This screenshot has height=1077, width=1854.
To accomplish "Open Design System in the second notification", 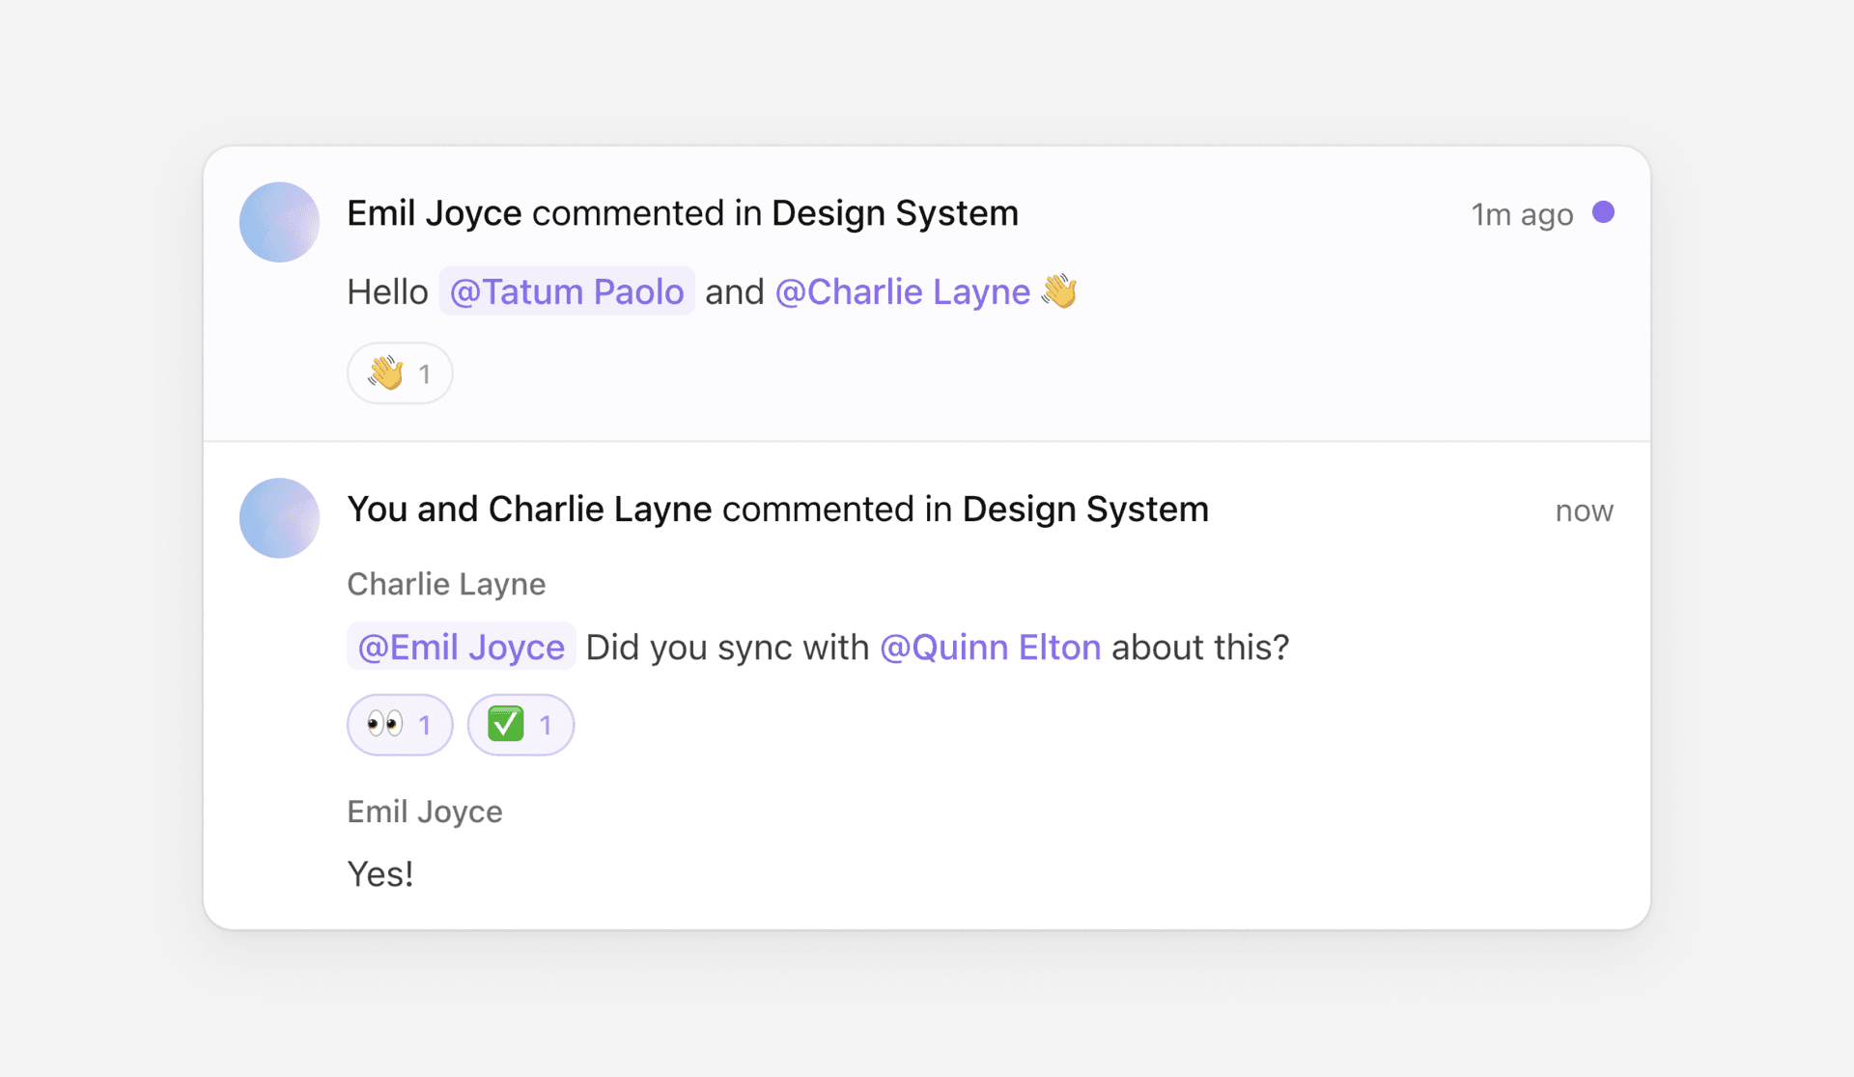I will coord(1084,510).
